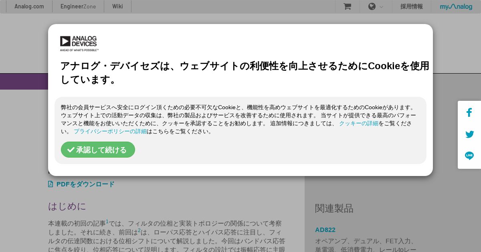Go to Analog.com in top bar

[29, 6]
